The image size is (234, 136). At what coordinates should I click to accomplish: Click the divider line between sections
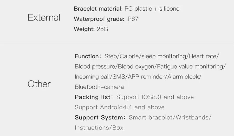click(117, 43)
